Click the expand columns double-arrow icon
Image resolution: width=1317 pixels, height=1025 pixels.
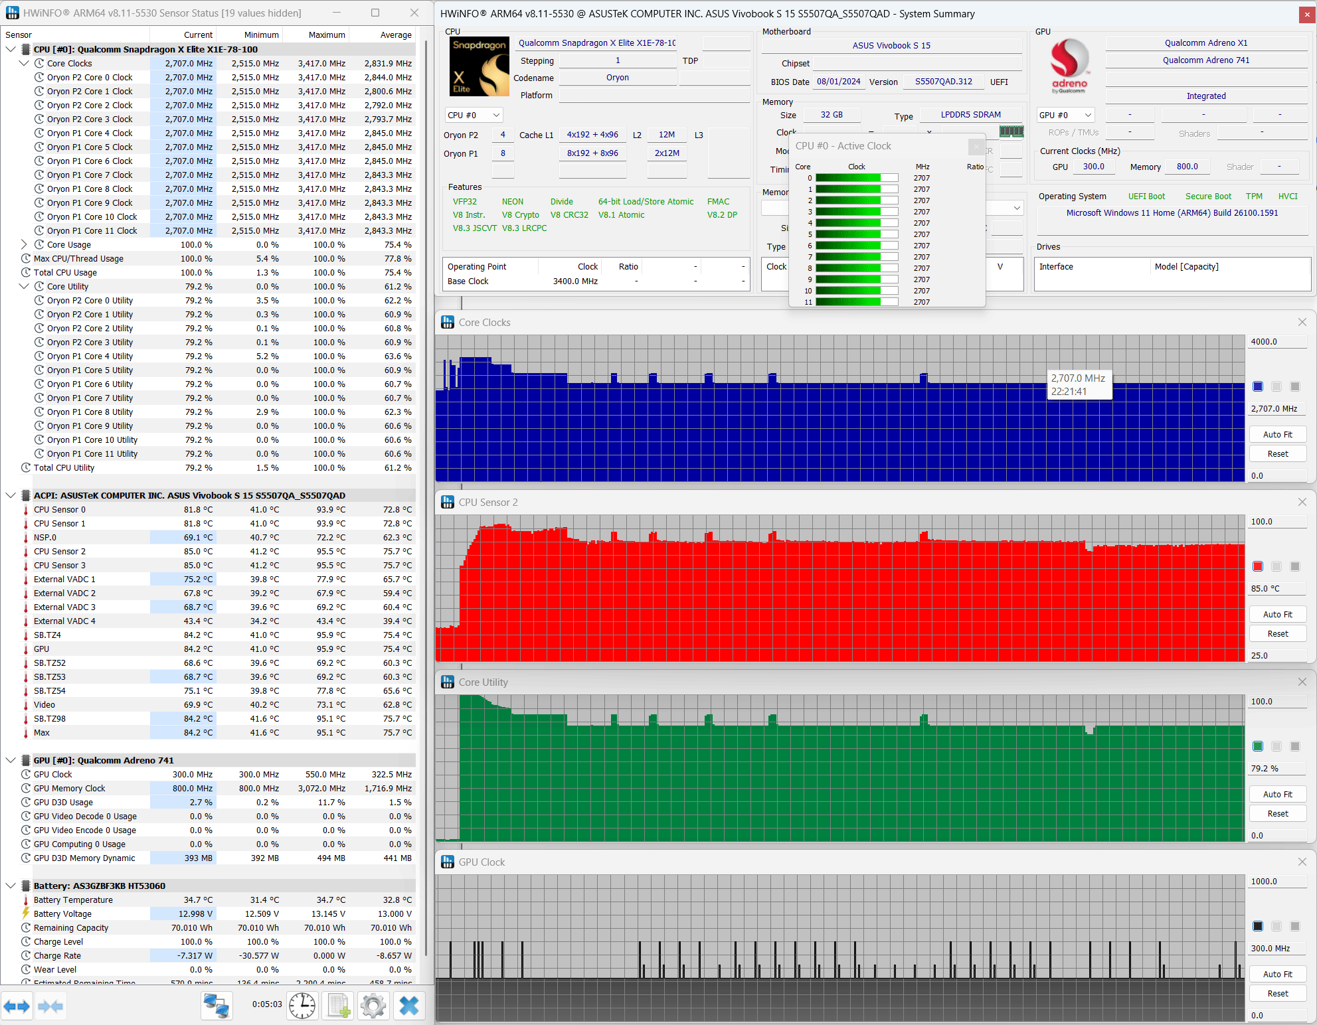click(x=17, y=1006)
